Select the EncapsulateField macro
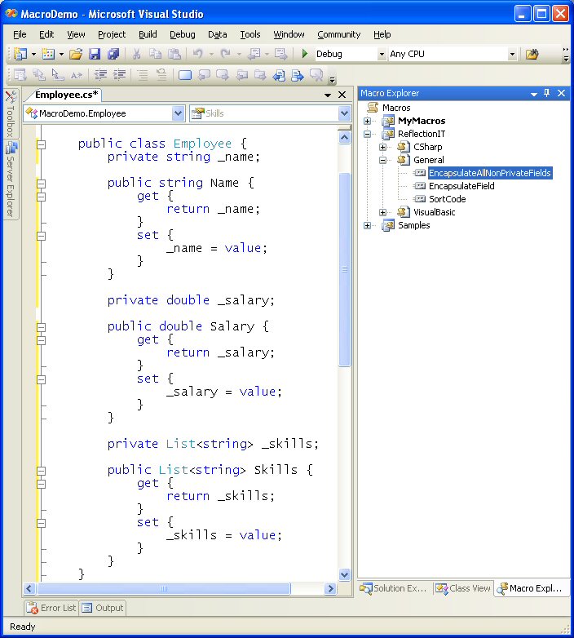Screen dimensions: 574x638 click(461, 186)
